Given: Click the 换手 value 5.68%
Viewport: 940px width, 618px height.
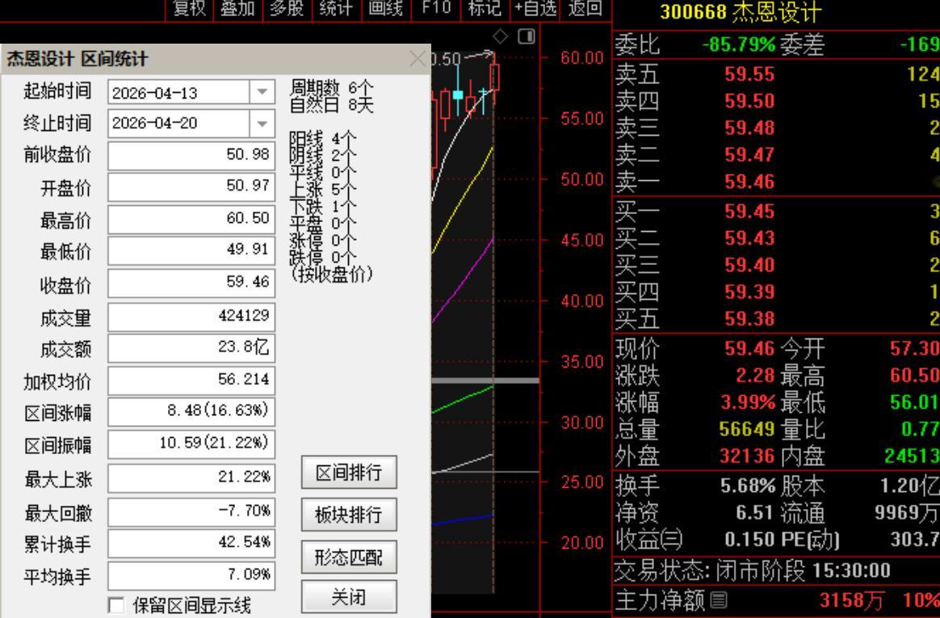Looking at the screenshot, I should coord(748,486).
